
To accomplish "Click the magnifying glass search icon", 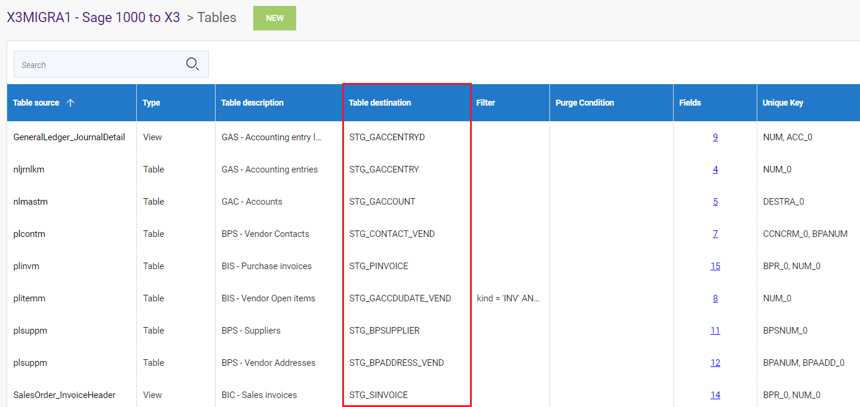I will 192,64.
